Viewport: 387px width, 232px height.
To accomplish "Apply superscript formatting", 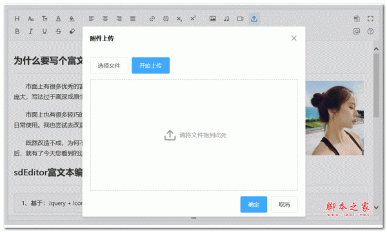I will coord(193,19).
